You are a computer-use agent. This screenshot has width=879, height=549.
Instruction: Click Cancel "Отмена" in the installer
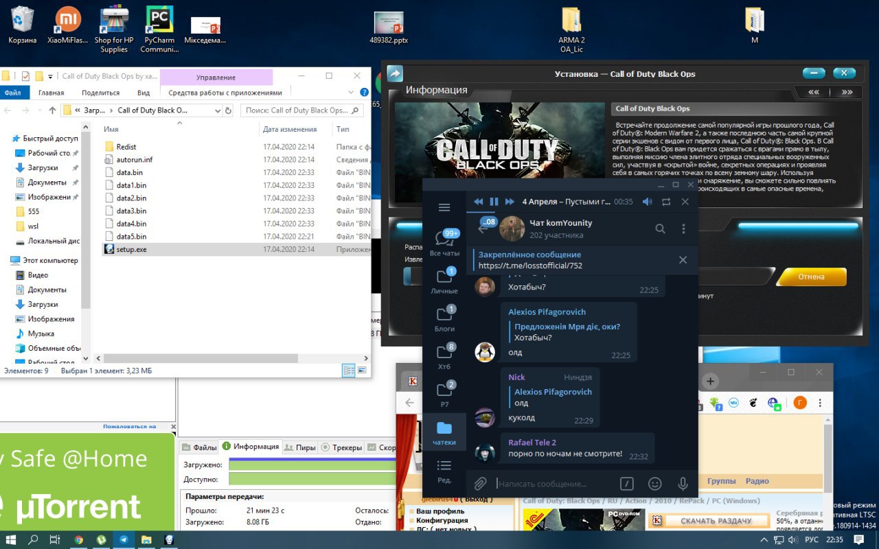pyautogui.click(x=811, y=277)
